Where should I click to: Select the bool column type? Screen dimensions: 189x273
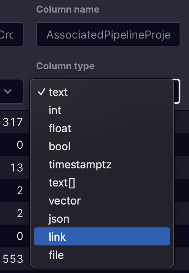pyautogui.click(x=102, y=146)
